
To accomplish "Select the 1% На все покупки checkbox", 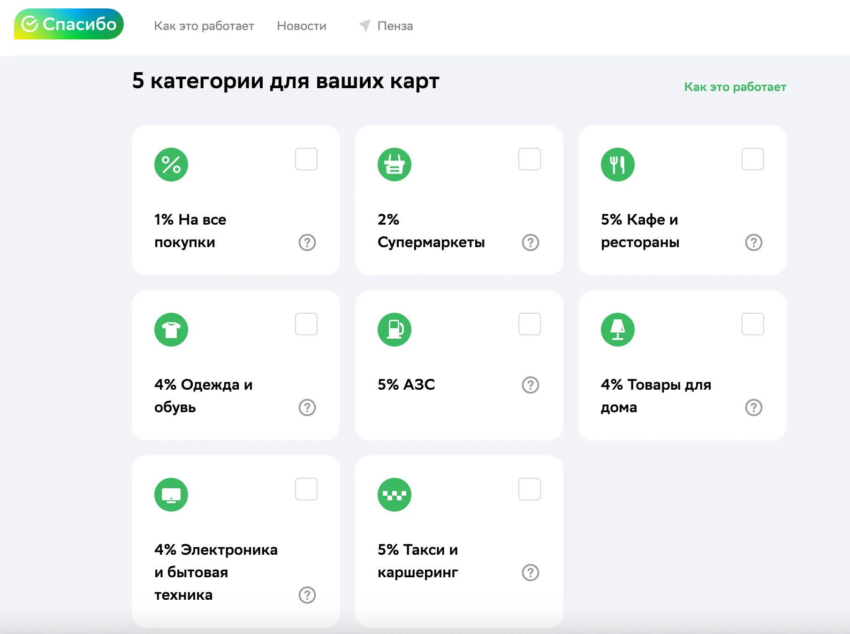I will click(x=306, y=159).
